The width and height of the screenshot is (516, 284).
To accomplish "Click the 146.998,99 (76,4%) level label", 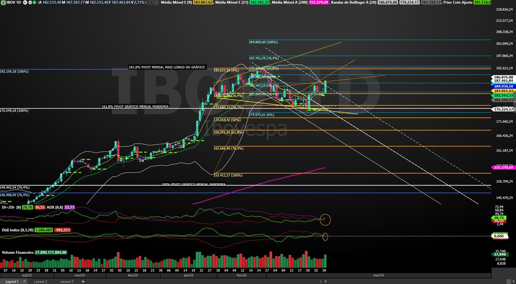I will [x=15, y=195].
